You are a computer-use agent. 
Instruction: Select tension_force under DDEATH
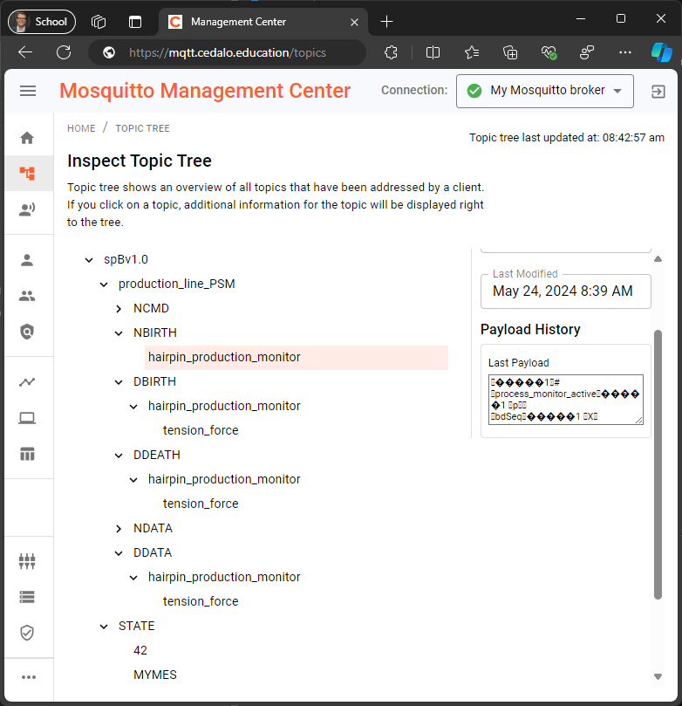[x=201, y=504]
